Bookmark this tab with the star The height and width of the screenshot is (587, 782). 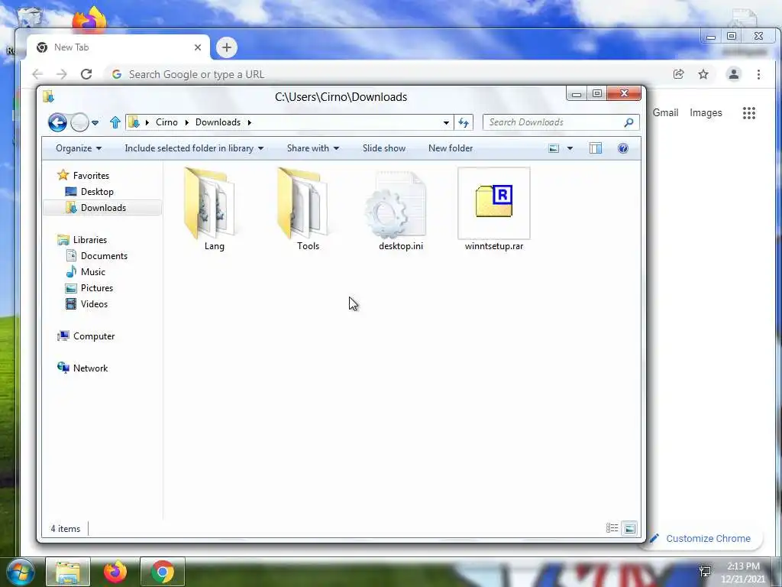pos(703,74)
